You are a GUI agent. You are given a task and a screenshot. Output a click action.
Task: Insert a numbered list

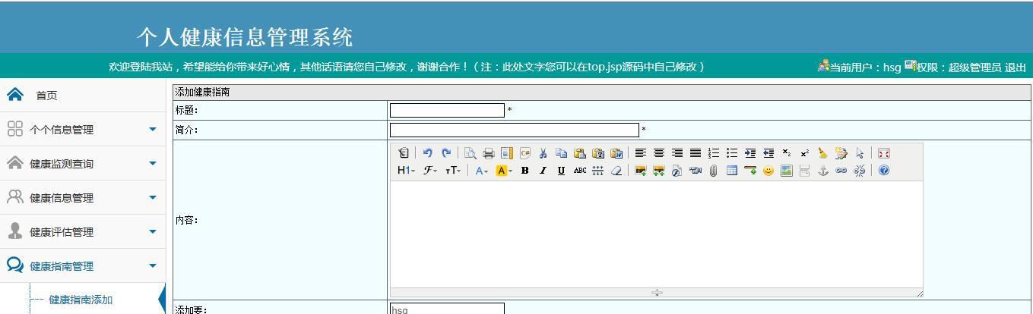click(x=714, y=152)
